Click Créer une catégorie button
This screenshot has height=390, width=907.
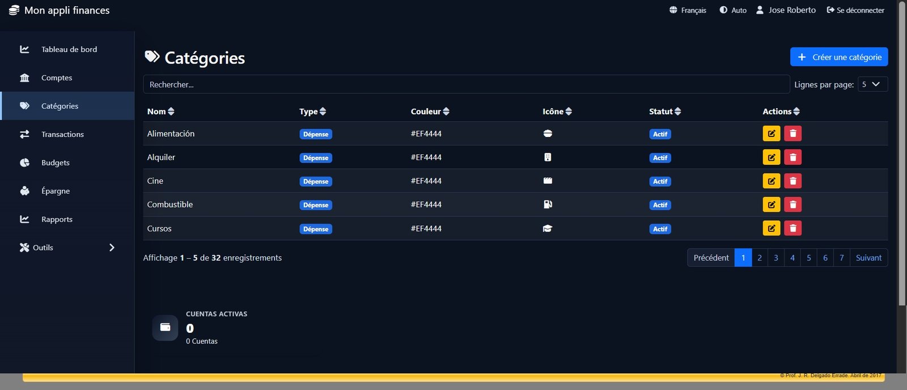839,57
